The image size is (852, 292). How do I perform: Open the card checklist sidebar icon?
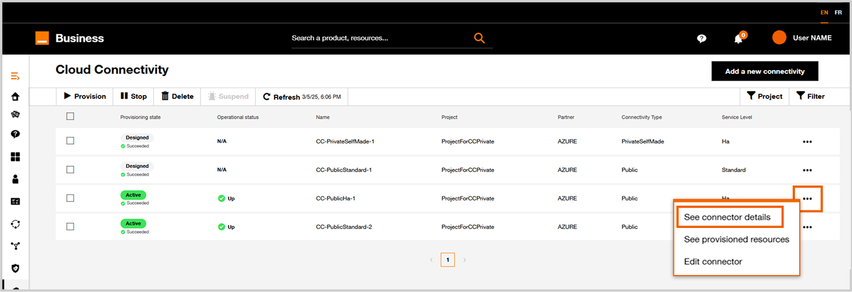coord(15,201)
